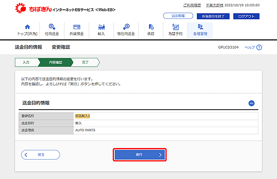
Task: Click the AUTO PARTS remittance reason value
Action: coord(85,130)
